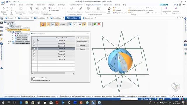Click the magnifier select icon in command bar
187x105 pixels.
pos(53,24)
